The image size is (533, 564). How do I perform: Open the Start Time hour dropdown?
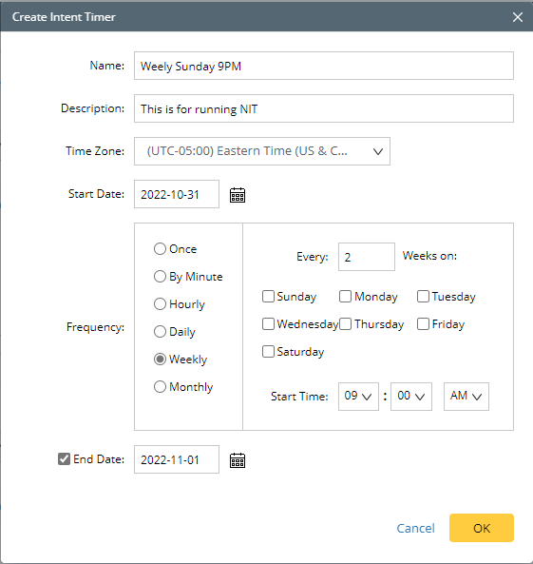click(358, 397)
